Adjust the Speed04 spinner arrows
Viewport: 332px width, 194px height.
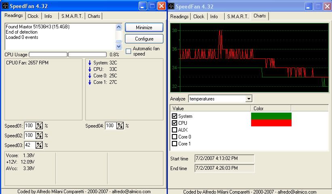point(120,126)
